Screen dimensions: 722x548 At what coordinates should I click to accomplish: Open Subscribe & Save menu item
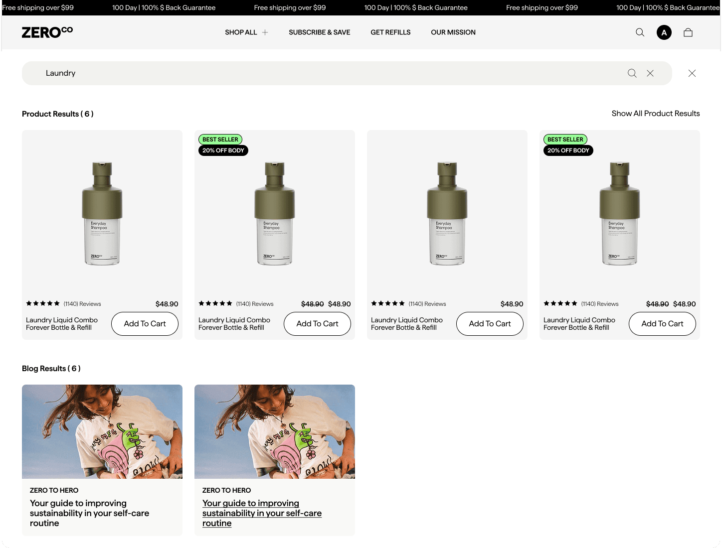click(x=320, y=32)
